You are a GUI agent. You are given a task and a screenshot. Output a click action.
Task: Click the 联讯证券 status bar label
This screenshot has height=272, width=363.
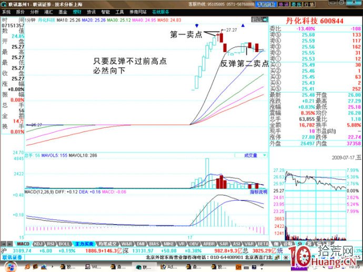tap(12, 257)
